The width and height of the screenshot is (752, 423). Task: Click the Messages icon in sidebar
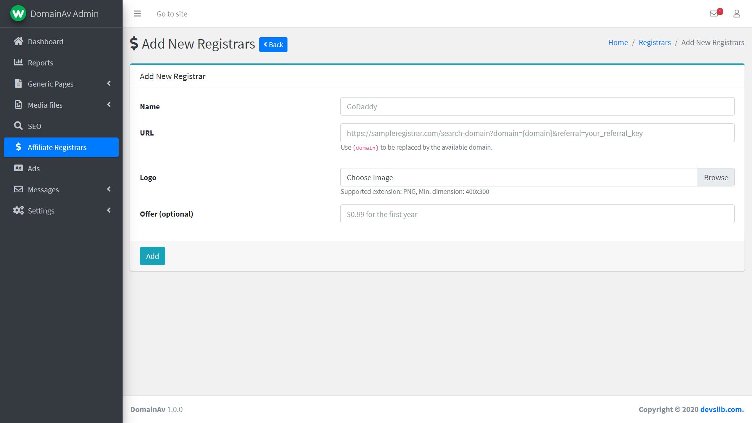tap(18, 190)
